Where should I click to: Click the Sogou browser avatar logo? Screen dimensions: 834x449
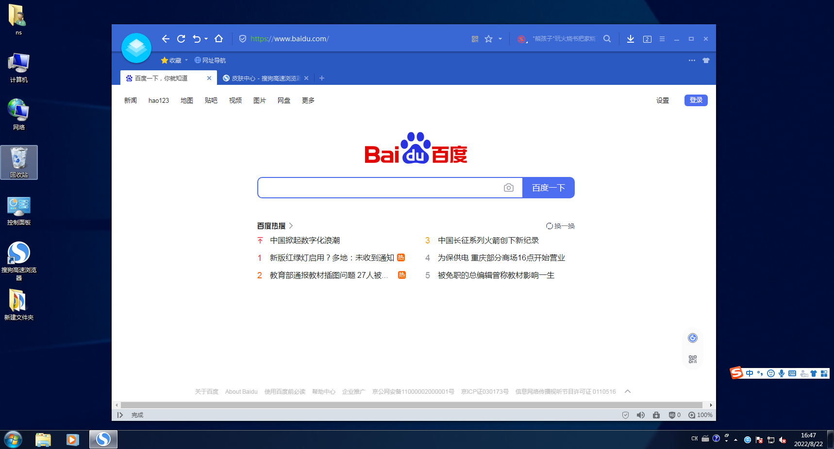click(x=136, y=48)
